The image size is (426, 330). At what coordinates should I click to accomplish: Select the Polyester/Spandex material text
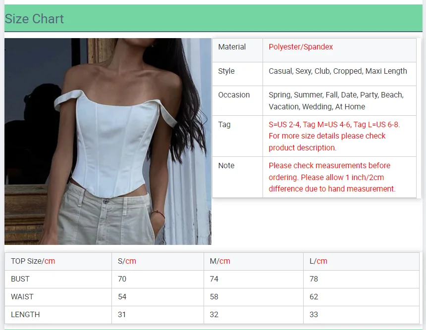coord(301,47)
